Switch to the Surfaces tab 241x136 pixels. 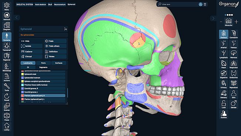[59, 63]
